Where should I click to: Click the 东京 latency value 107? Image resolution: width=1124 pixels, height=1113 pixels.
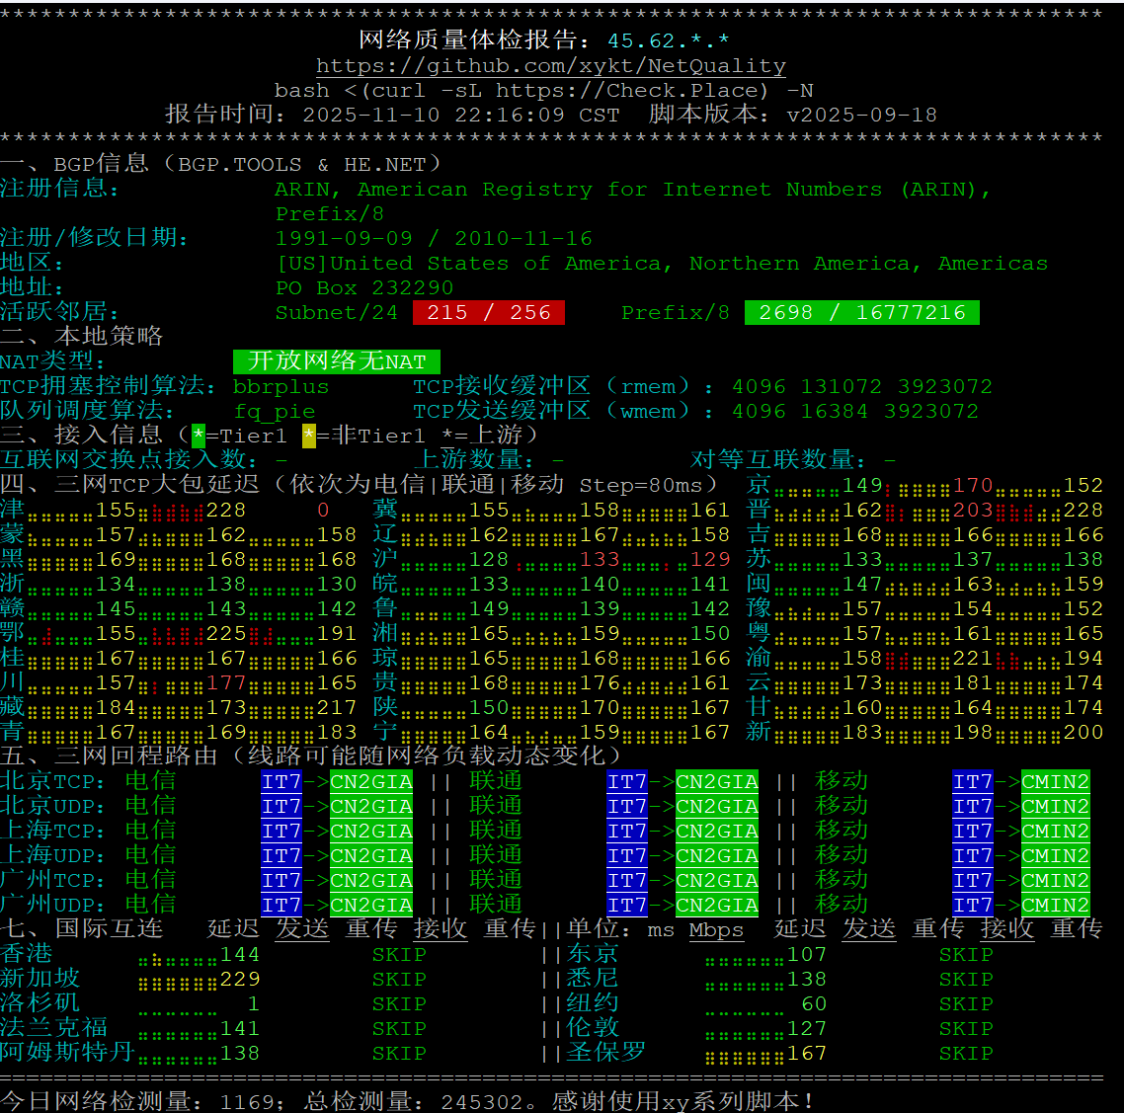tap(806, 955)
